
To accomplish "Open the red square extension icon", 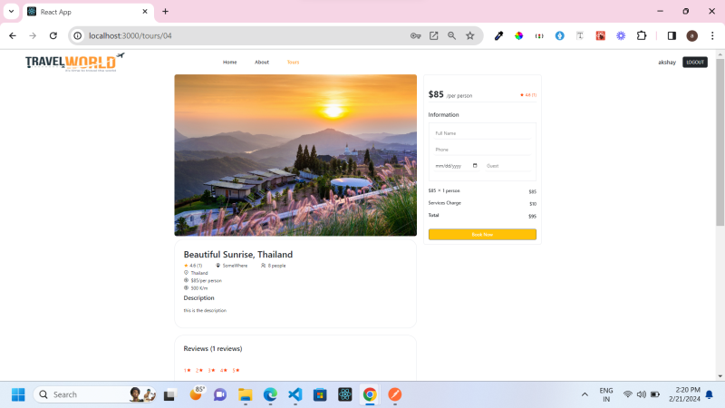I will tap(600, 35).
